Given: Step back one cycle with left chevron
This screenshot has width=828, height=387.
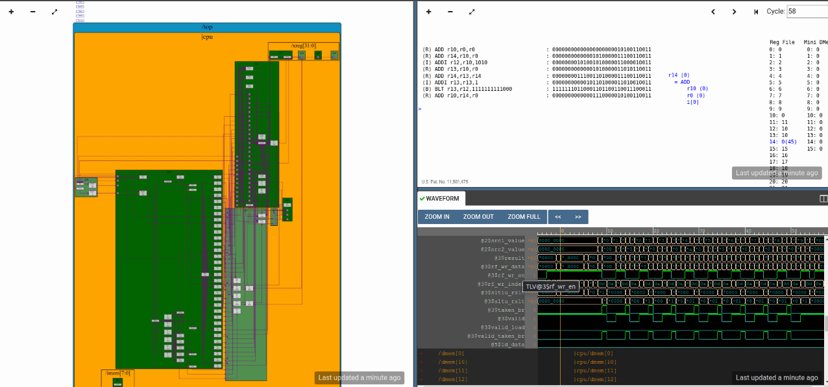Looking at the screenshot, I should [712, 12].
